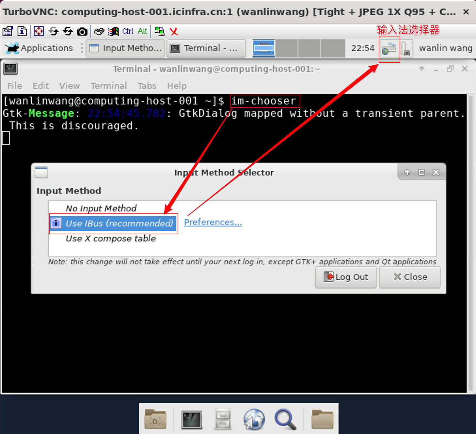Select Use IBus (recommended) option
This screenshot has height=434, width=476.
[x=119, y=224]
